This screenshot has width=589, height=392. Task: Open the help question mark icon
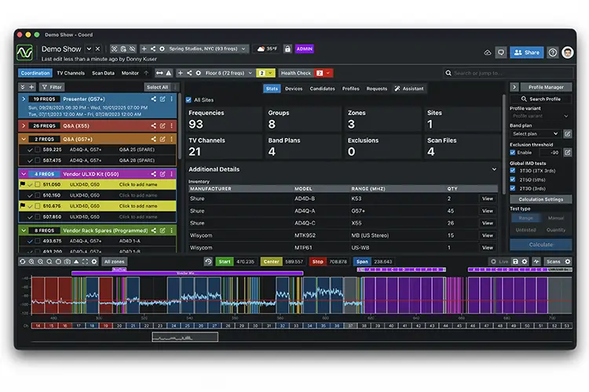tap(553, 53)
